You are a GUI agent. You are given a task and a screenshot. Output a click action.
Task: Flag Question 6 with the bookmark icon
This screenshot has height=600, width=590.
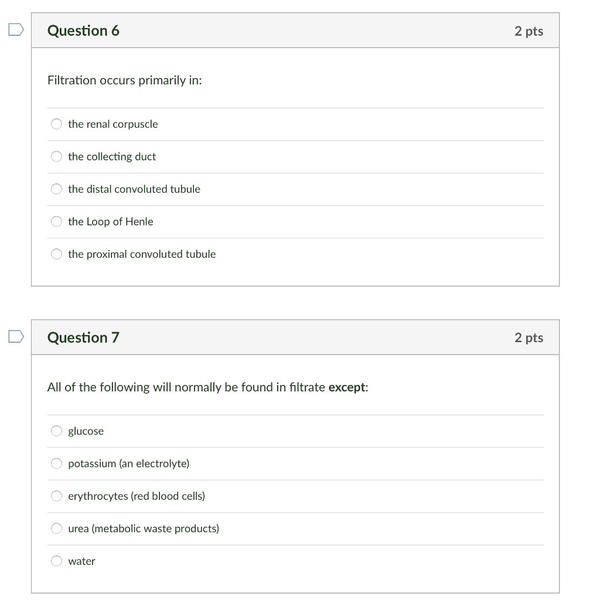click(x=16, y=29)
